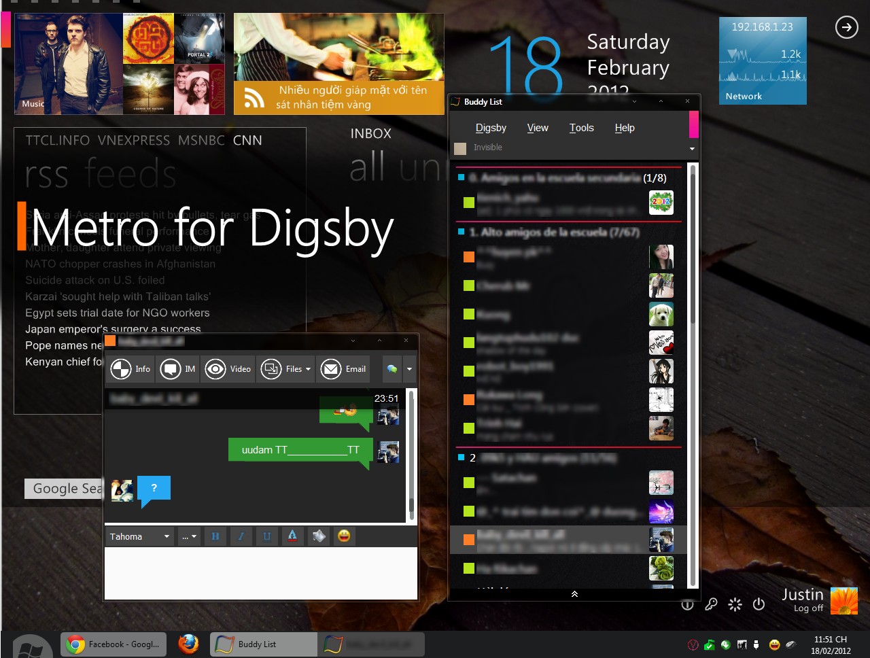The width and height of the screenshot is (870, 658).
Task: Click the key lock icon near Justin
Action: (711, 604)
